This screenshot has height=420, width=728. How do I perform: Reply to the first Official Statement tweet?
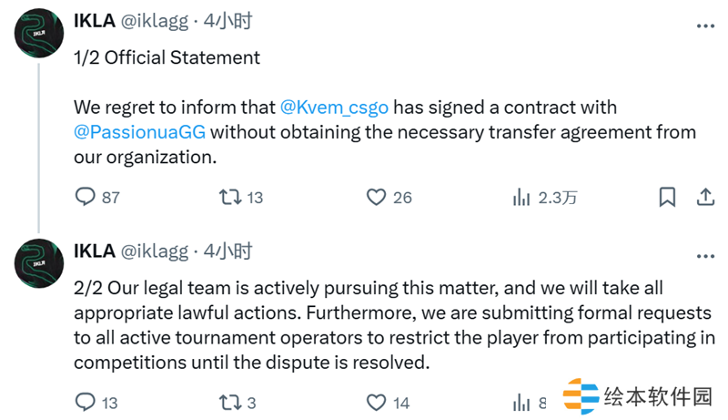click(x=85, y=196)
